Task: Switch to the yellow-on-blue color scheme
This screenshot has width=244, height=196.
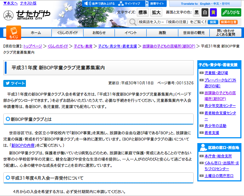Action: 213,12
